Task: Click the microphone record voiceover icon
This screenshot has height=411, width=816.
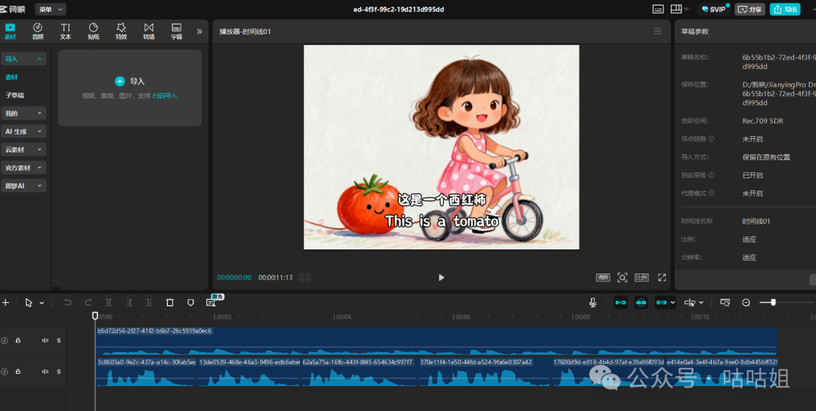Action: point(593,302)
